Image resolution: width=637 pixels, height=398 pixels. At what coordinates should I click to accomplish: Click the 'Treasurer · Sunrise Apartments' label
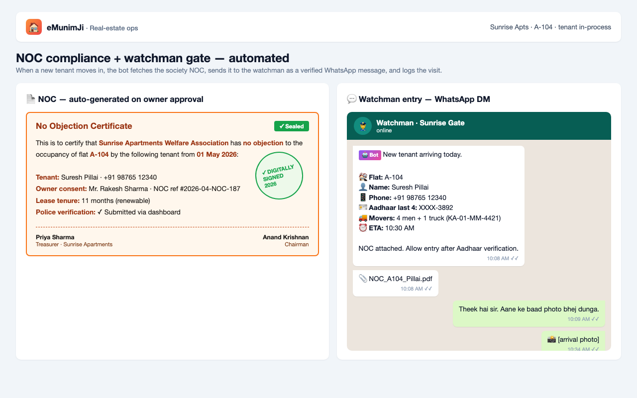pyautogui.click(x=74, y=244)
